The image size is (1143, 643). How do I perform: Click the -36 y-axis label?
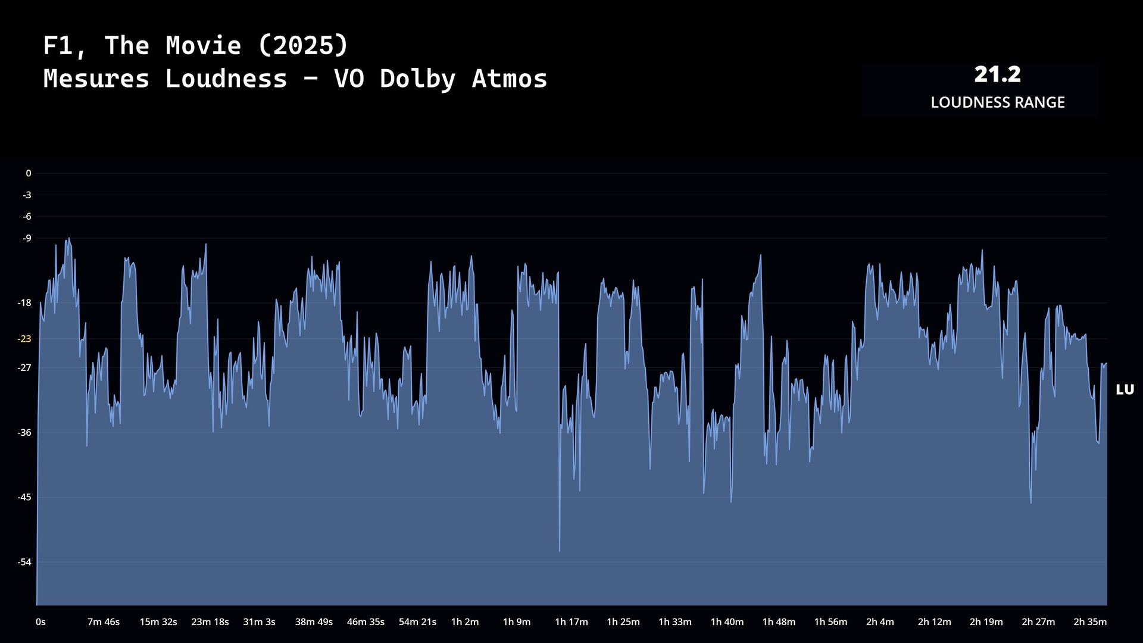(24, 432)
